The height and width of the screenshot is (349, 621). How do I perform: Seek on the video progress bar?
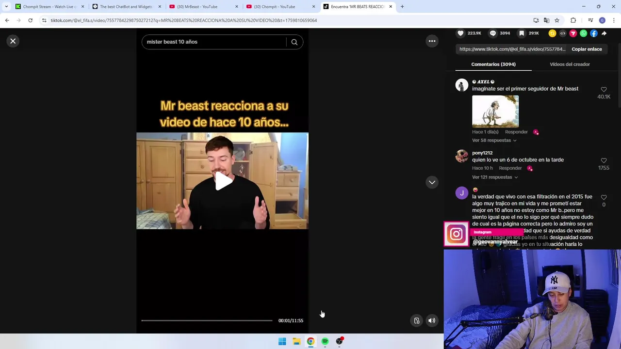(207, 320)
